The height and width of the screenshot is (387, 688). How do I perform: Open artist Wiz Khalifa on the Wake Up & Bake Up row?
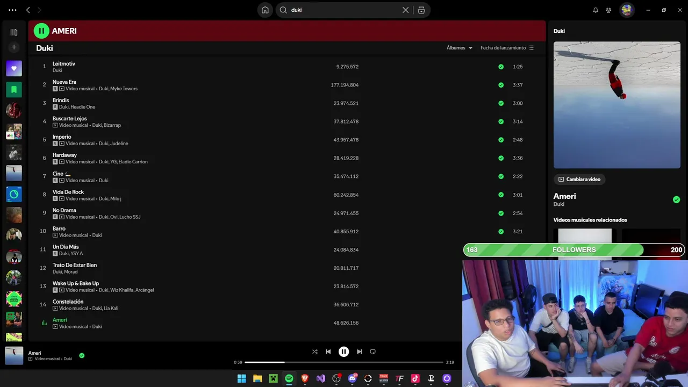click(121, 290)
